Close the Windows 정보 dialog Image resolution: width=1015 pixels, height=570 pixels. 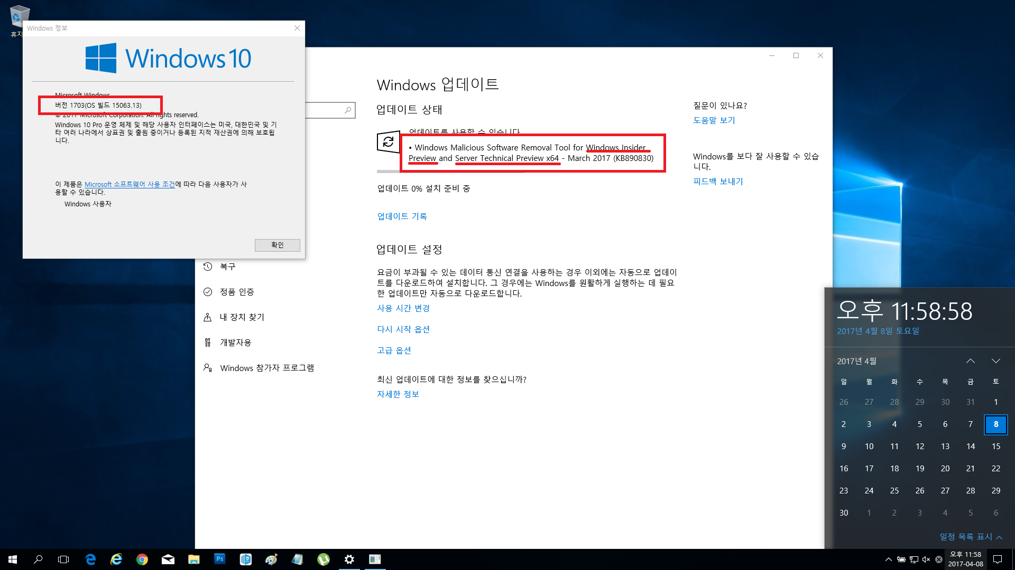pos(297,28)
